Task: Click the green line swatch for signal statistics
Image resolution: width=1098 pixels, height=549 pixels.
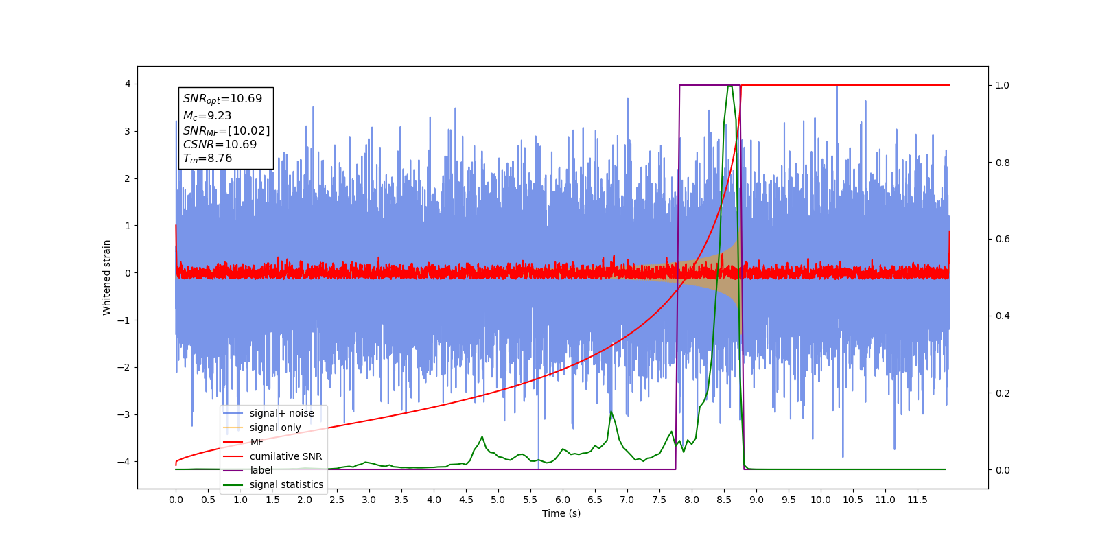Action: click(233, 485)
